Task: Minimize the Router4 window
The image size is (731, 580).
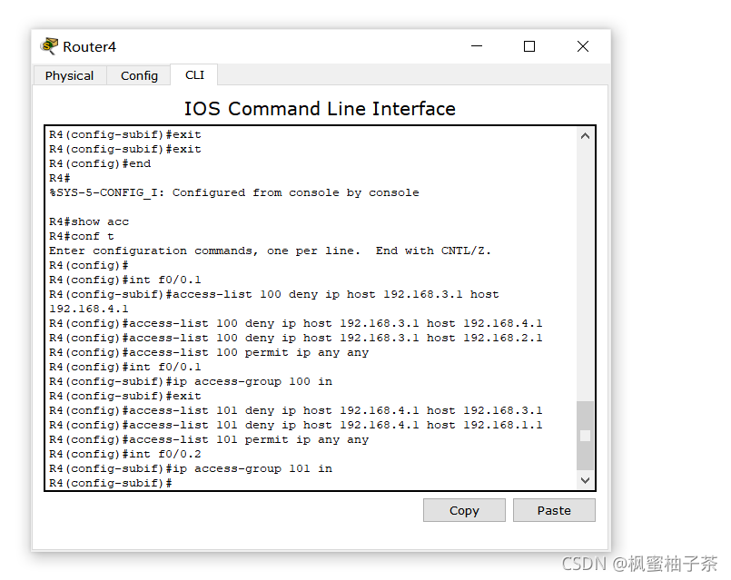Action: [477, 46]
